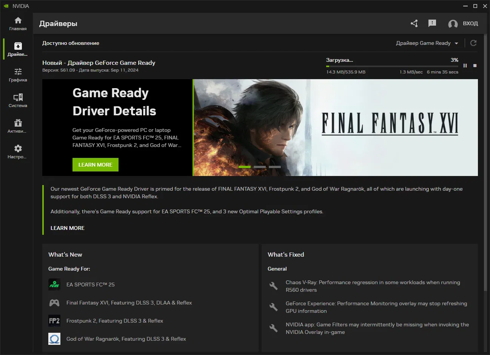Go to the Главная home section

pyautogui.click(x=18, y=24)
